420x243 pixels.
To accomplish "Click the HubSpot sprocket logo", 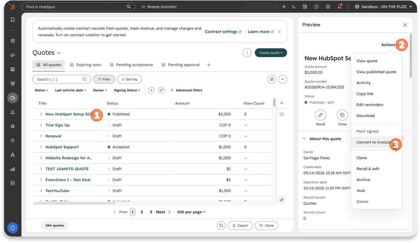I will click(12, 7).
